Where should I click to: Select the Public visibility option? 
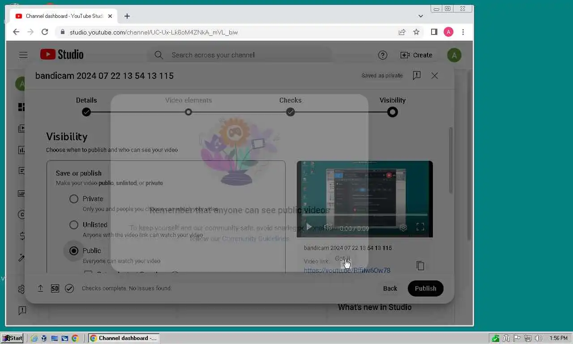click(x=74, y=251)
